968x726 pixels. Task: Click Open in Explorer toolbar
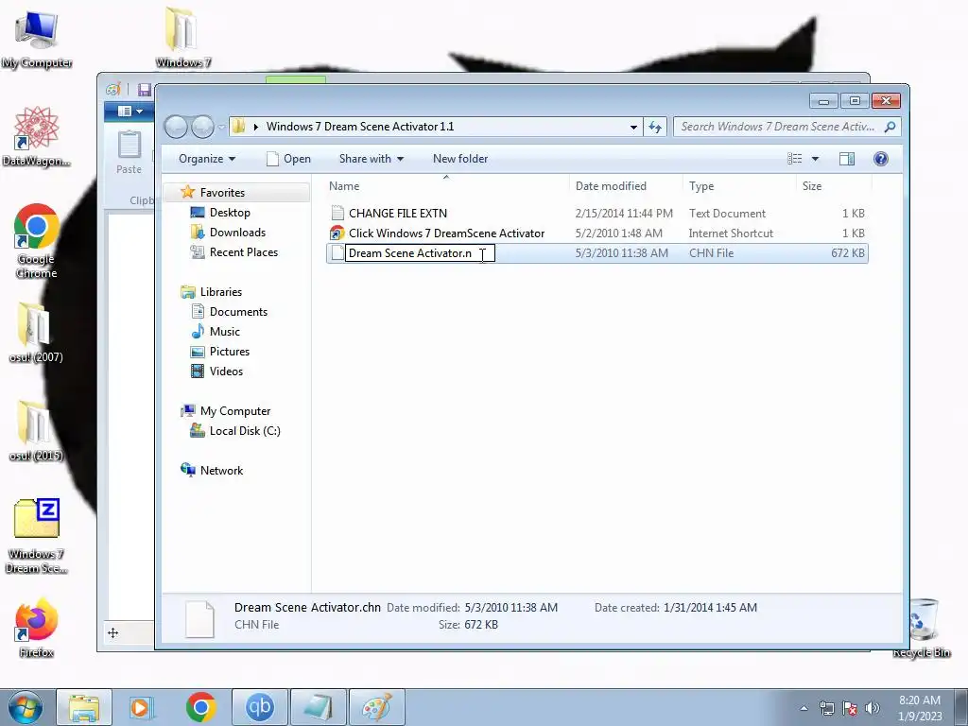coord(288,159)
